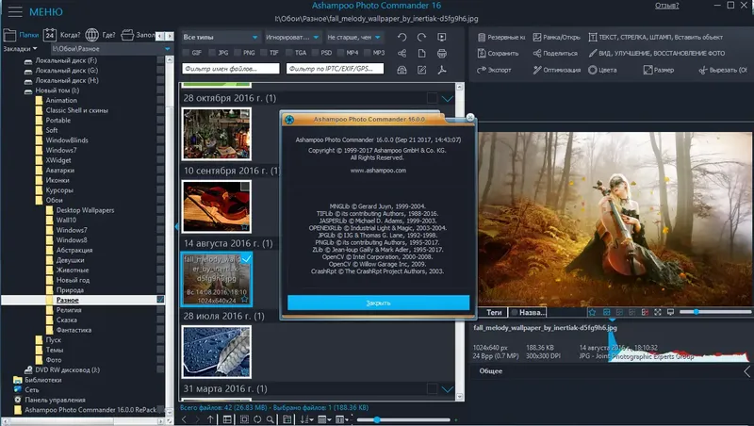754x426 pixels.
Task: Click the Отзыв? feedback link
Action: pyautogui.click(x=665, y=6)
